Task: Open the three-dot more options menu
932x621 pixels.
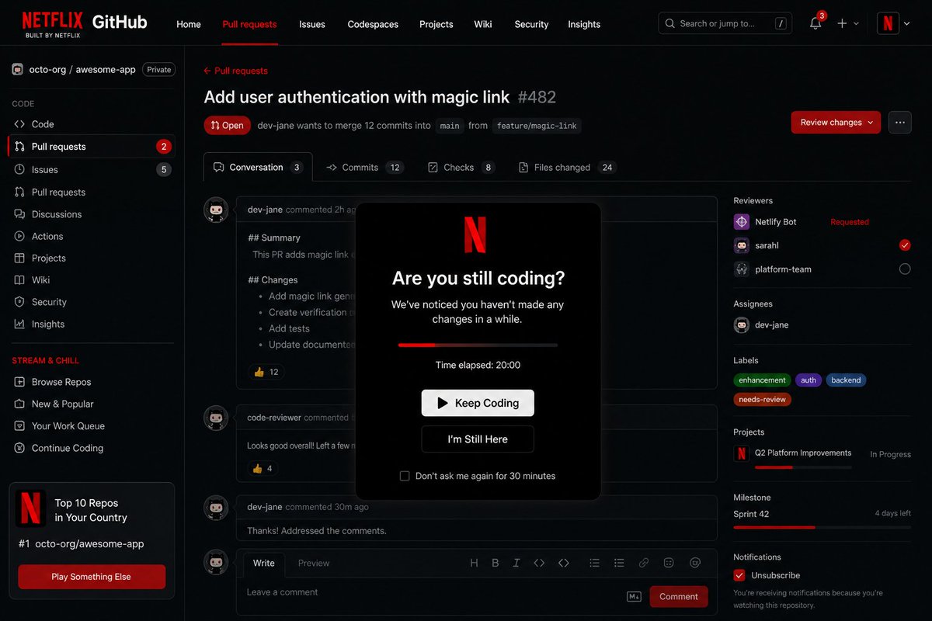Action: (900, 122)
